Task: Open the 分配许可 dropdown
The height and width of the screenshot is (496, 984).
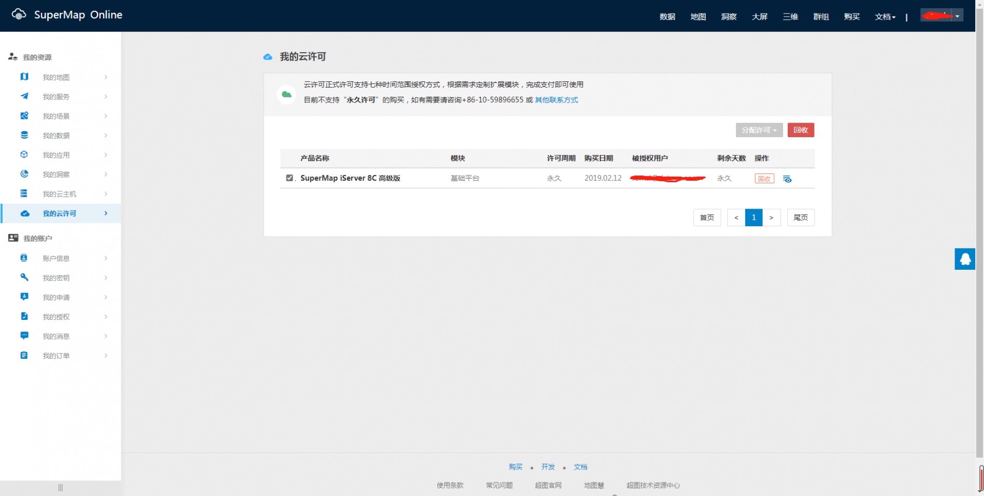Action: tap(759, 130)
